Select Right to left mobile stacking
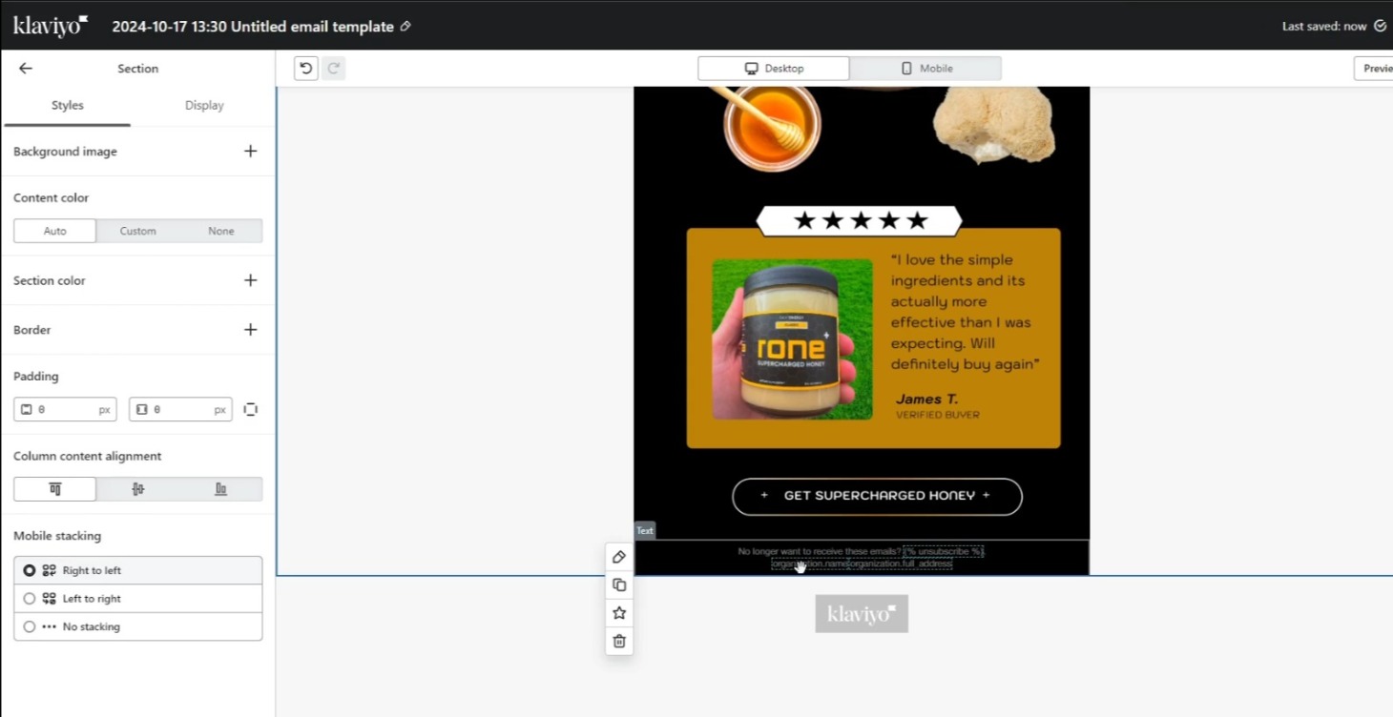The width and height of the screenshot is (1393, 717). coord(30,570)
